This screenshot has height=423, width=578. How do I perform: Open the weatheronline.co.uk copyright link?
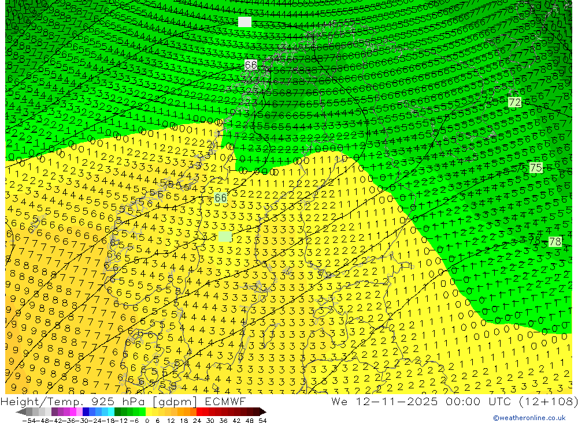tap(529, 418)
